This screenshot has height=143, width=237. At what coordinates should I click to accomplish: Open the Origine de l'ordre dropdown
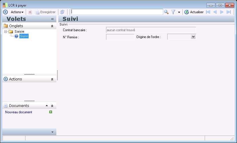(193, 37)
